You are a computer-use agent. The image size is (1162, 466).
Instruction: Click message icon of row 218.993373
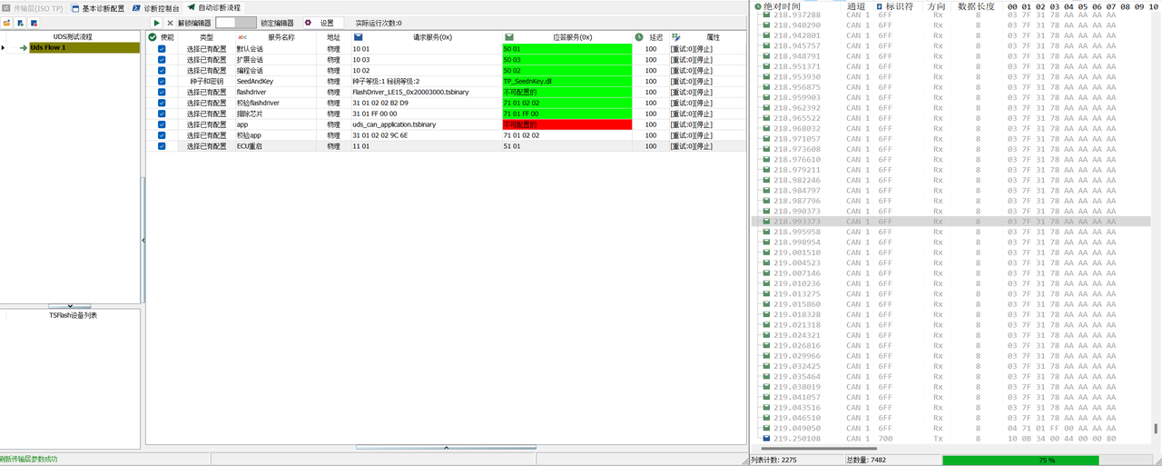pos(766,222)
